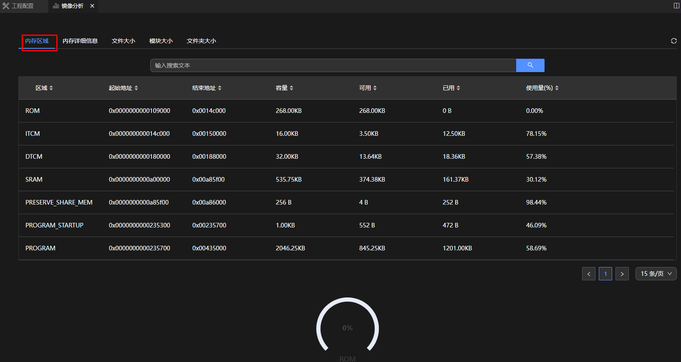Screen dimensions: 681x362
Task: Sort by 容量 column sort arrows
Action: pos(291,88)
